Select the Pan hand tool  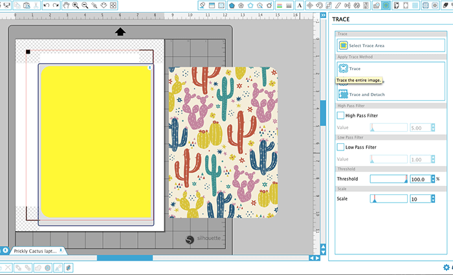66,5
